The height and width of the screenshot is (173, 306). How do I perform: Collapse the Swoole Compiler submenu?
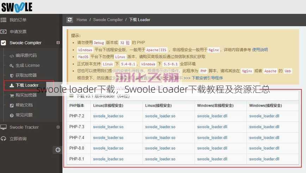tap(58, 43)
